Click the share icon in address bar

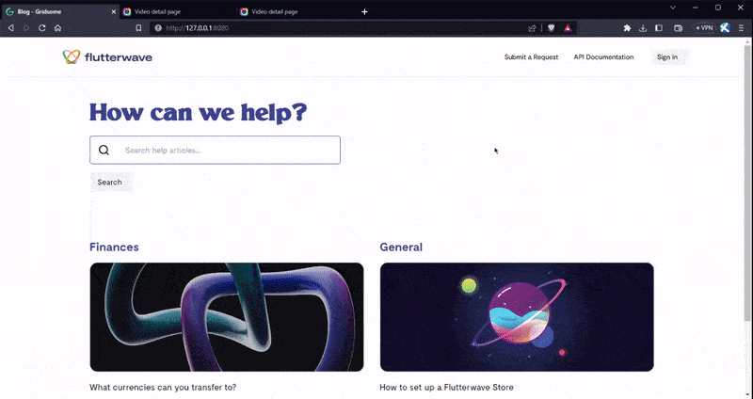(x=532, y=28)
